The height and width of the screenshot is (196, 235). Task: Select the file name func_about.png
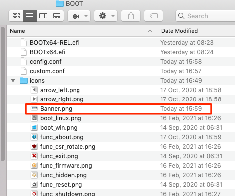[x=62, y=137]
